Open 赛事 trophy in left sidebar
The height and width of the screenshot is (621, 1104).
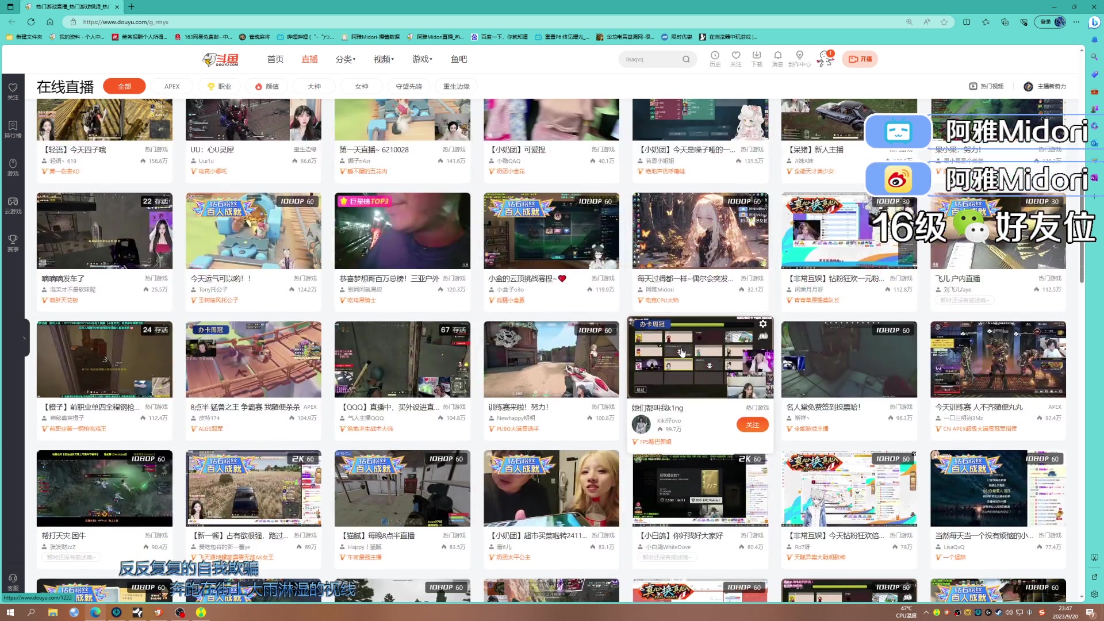pos(13,243)
